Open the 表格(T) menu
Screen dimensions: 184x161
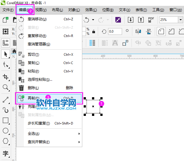coord(141,10)
